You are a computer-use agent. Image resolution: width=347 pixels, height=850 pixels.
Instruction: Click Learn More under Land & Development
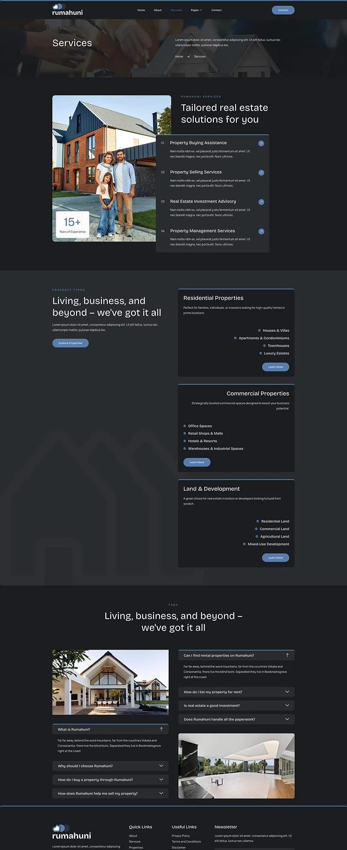coord(275,558)
